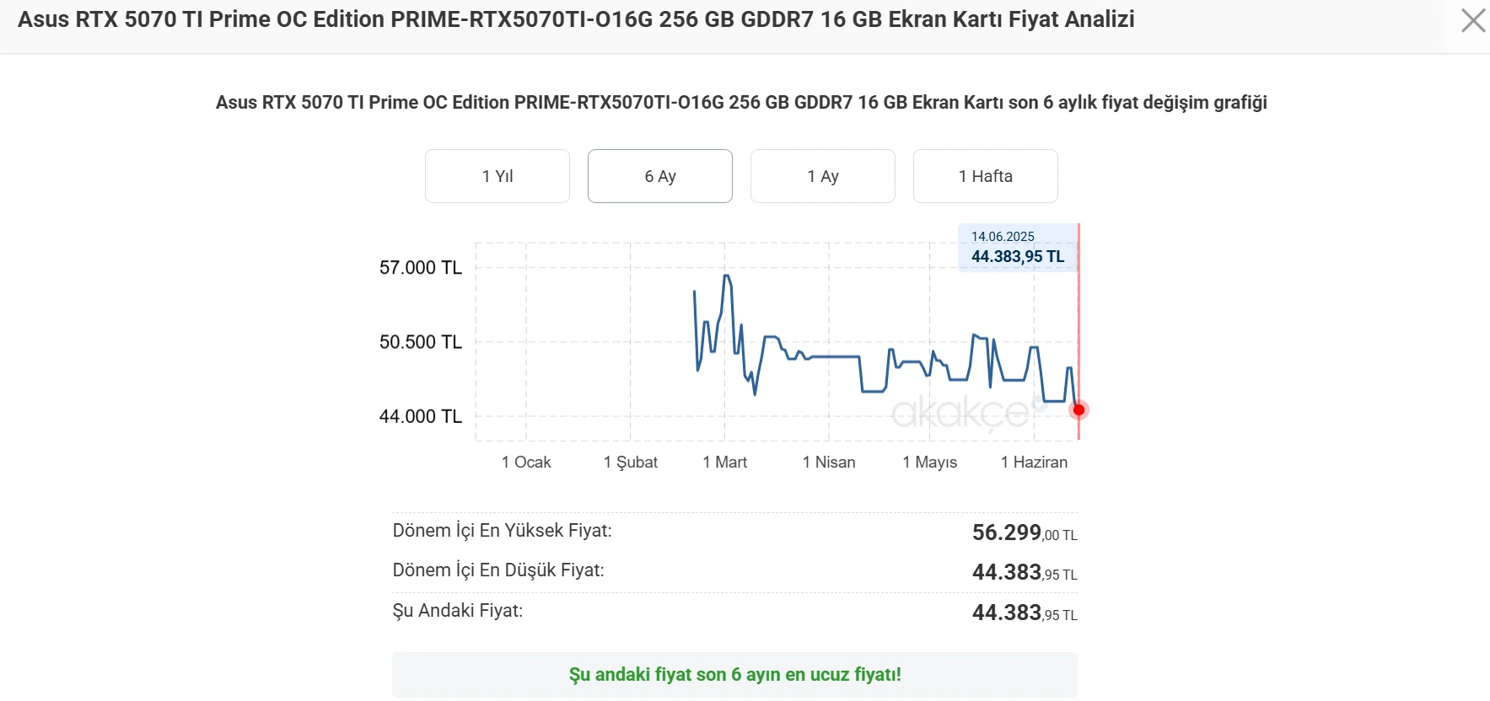
Task: Click the 44.000 TL axis label
Action: 420,416
